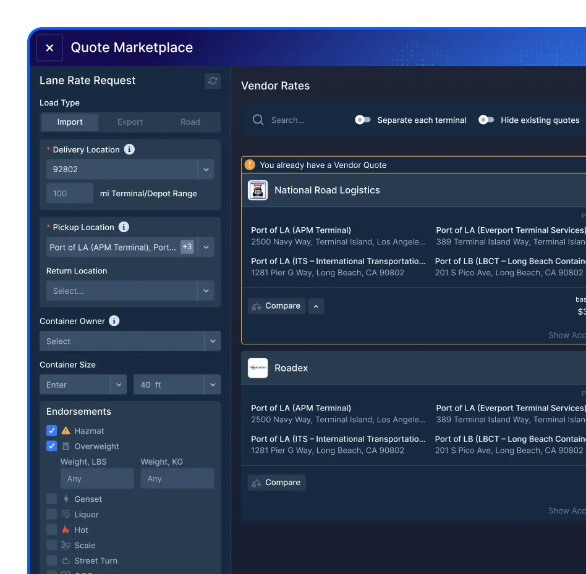The image size is (586, 574).
Task: Click the Roadex vendor logo
Action: 258,368
